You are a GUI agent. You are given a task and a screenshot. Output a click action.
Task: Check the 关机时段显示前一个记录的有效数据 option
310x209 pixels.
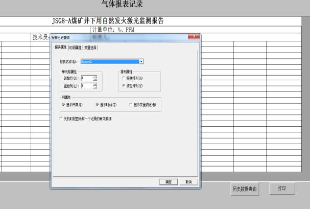[x=61, y=119]
